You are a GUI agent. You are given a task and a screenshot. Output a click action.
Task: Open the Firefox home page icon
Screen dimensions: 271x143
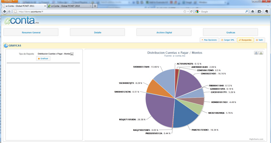click(252, 12)
